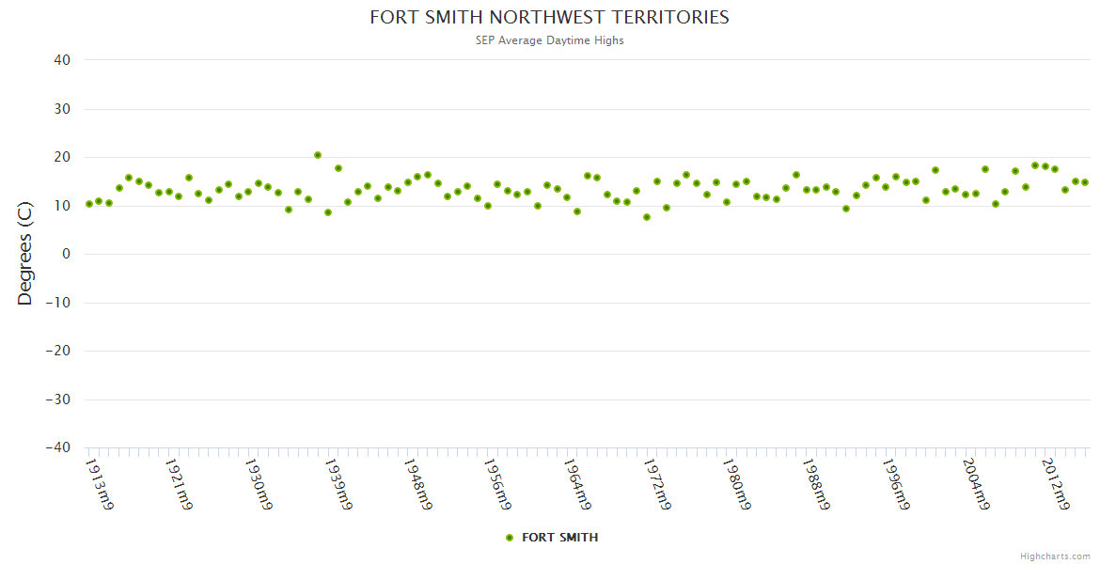Viewport: 1100px width, 564px height.
Task: Click the 1913m9 x-axis label
Action: tap(100, 484)
